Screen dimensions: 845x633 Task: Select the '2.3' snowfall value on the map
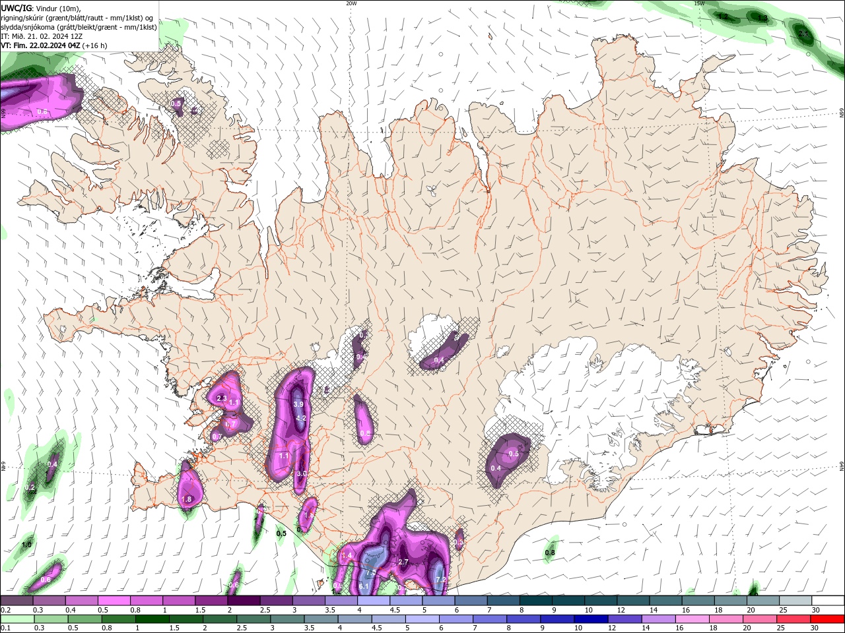222,398
